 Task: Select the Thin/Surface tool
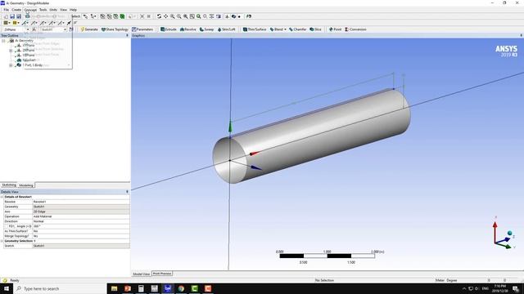coord(255,29)
